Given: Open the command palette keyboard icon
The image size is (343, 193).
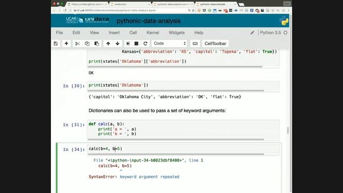Looking at the screenshot, I should (195, 43).
